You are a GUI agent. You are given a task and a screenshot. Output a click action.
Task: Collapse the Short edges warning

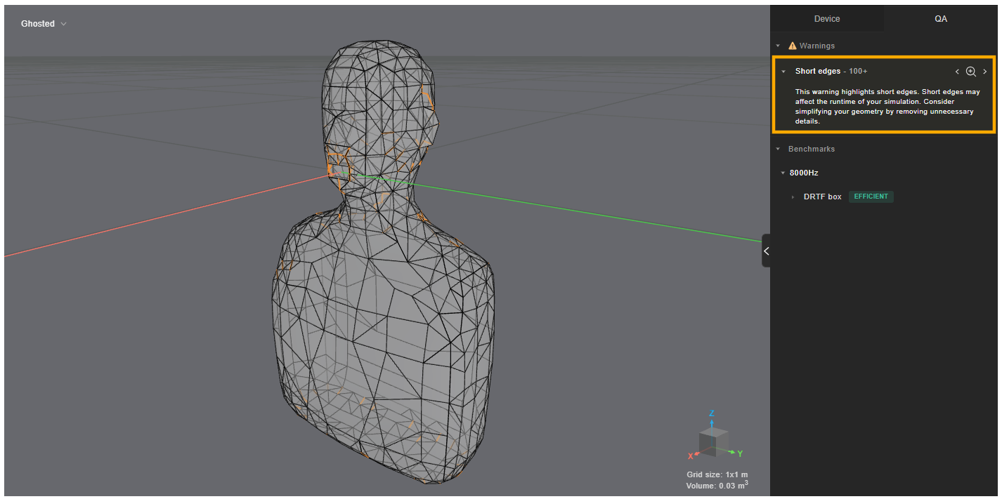(x=783, y=72)
